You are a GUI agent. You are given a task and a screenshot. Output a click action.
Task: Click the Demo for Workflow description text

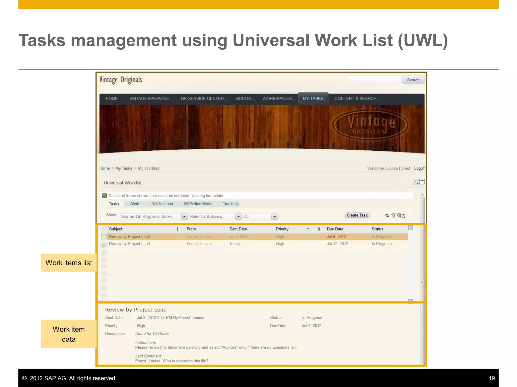pyautogui.click(x=152, y=334)
